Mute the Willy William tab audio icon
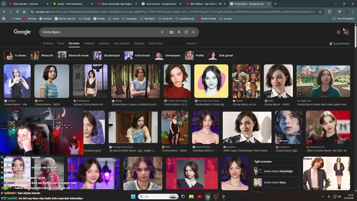This screenshot has width=357, height=201. click(x=220, y=4)
